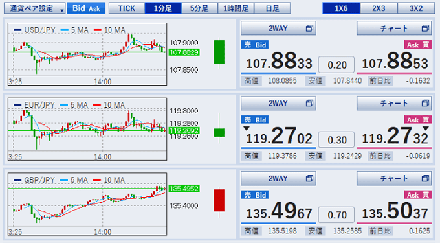The width and height of the screenshot is (440, 243).
Task: Click the GBP/JPY Ask price 135.5037
Action: pos(395,211)
